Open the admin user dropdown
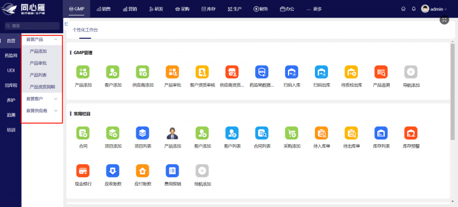Viewport: 458px width, 207px height. (x=434, y=9)
